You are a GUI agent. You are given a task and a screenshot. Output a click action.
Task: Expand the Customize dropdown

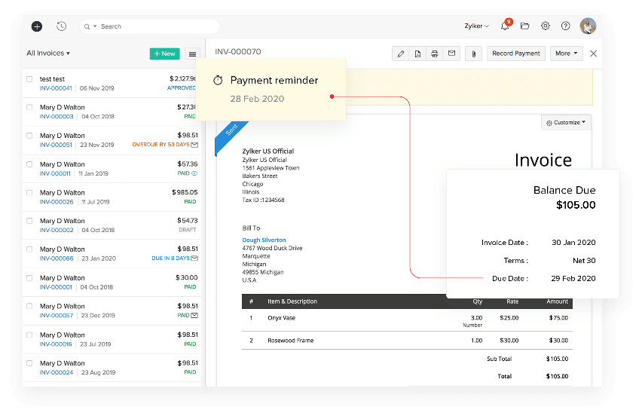(567, 122)
